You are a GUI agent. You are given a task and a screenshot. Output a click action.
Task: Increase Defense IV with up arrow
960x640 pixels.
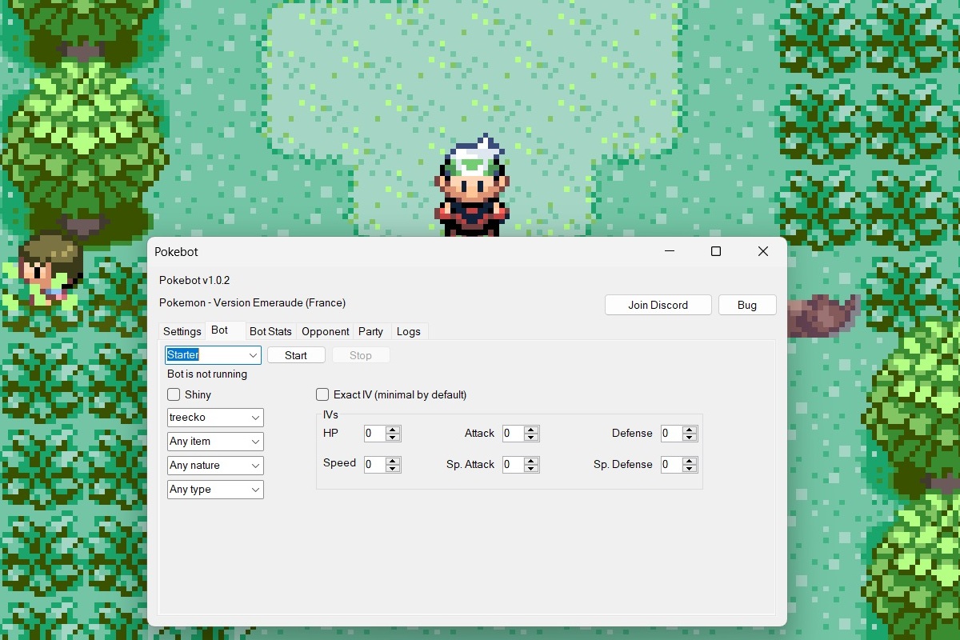(x=690, y=430)
